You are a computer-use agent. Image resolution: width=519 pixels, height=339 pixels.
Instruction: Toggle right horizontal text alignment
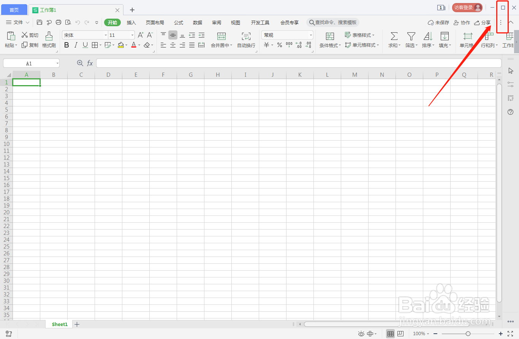coord(182,45)
